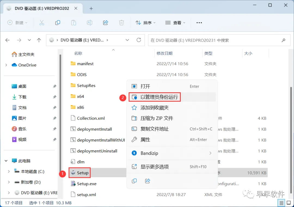Image resolution: width=294 pixels, height=207 pixels.
Task: Expand the DVD drive (E:) node
Action: pyautogui.click(x=9, y=193)
